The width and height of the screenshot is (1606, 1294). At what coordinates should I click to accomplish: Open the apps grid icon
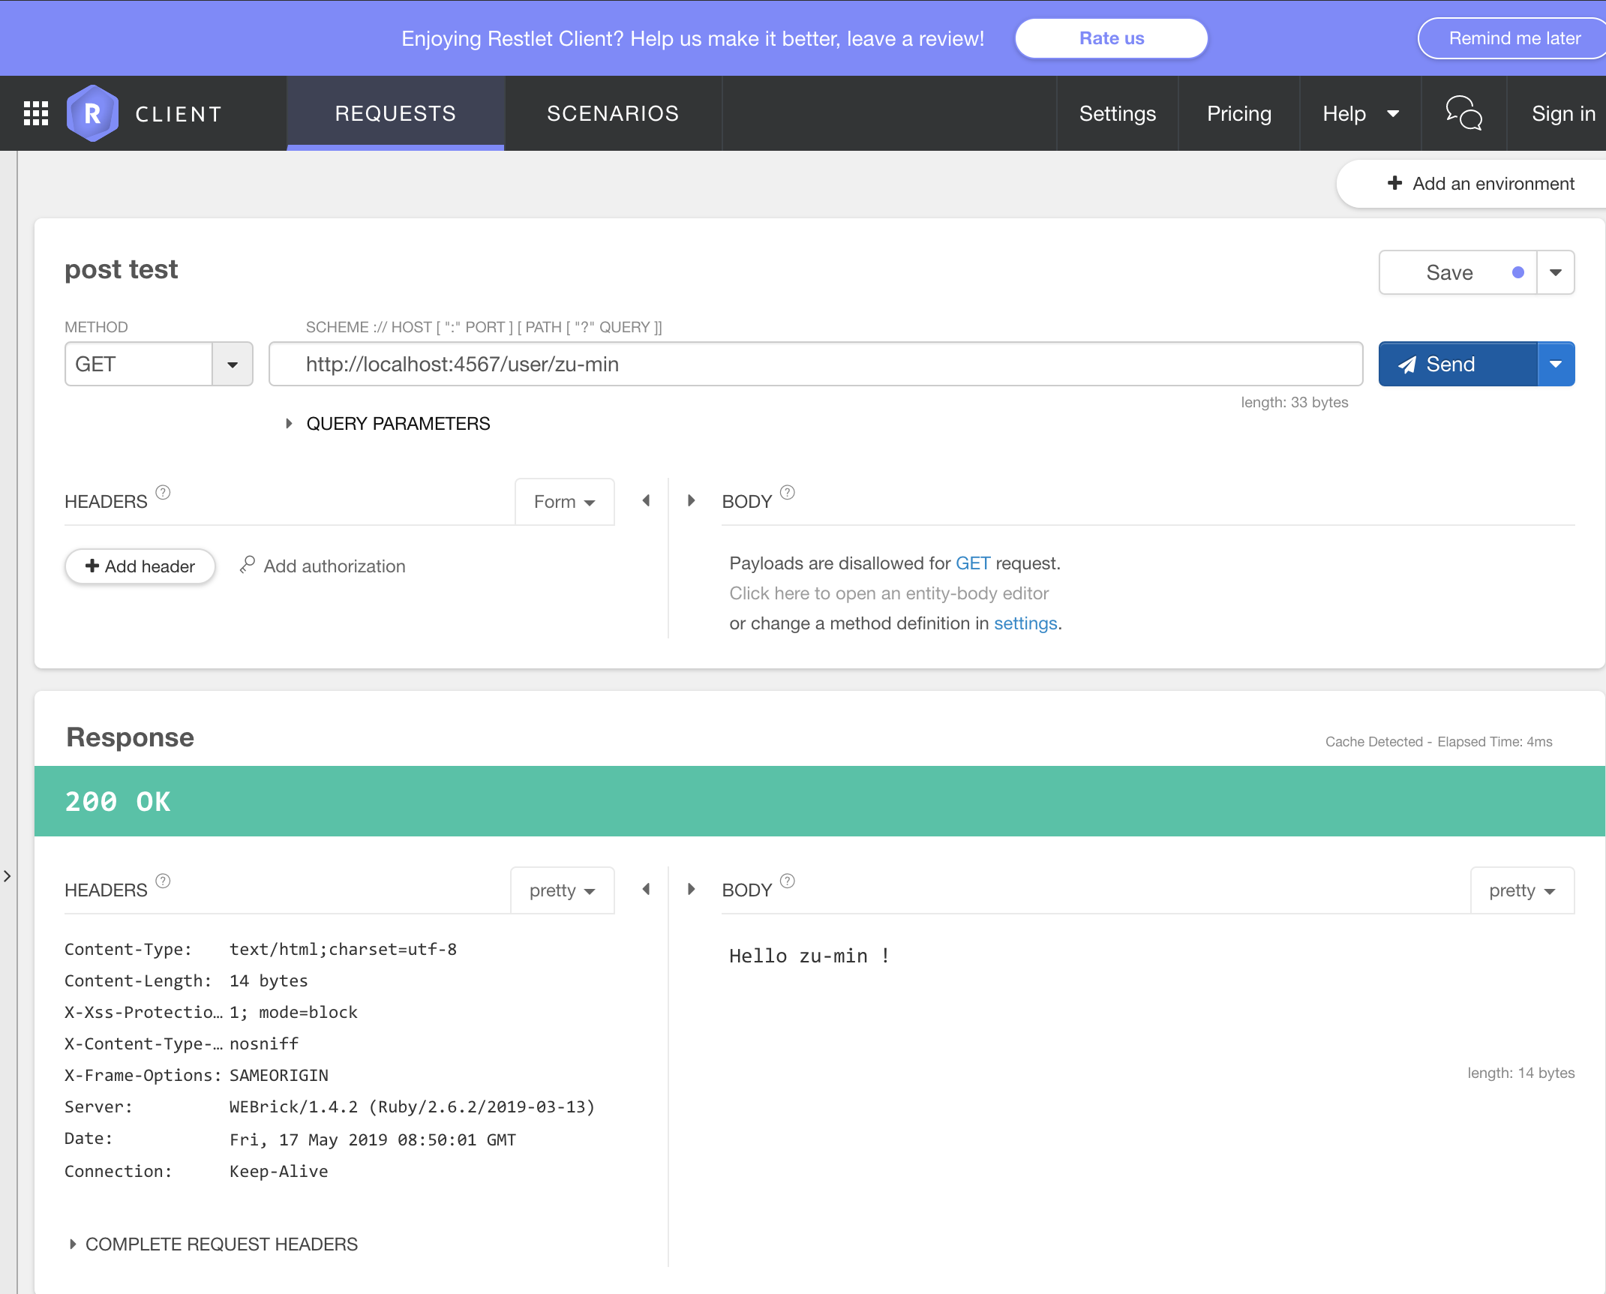(x=36, y=113)
